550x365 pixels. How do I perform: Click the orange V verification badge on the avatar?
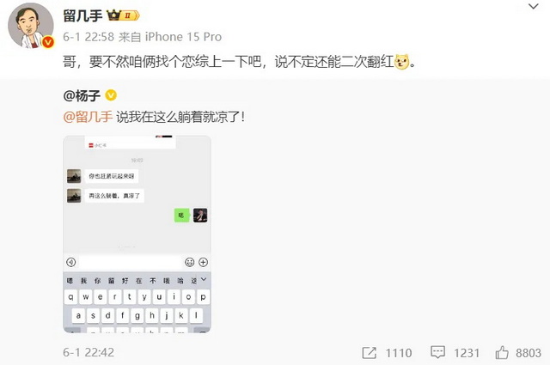(x=48, y=42)
